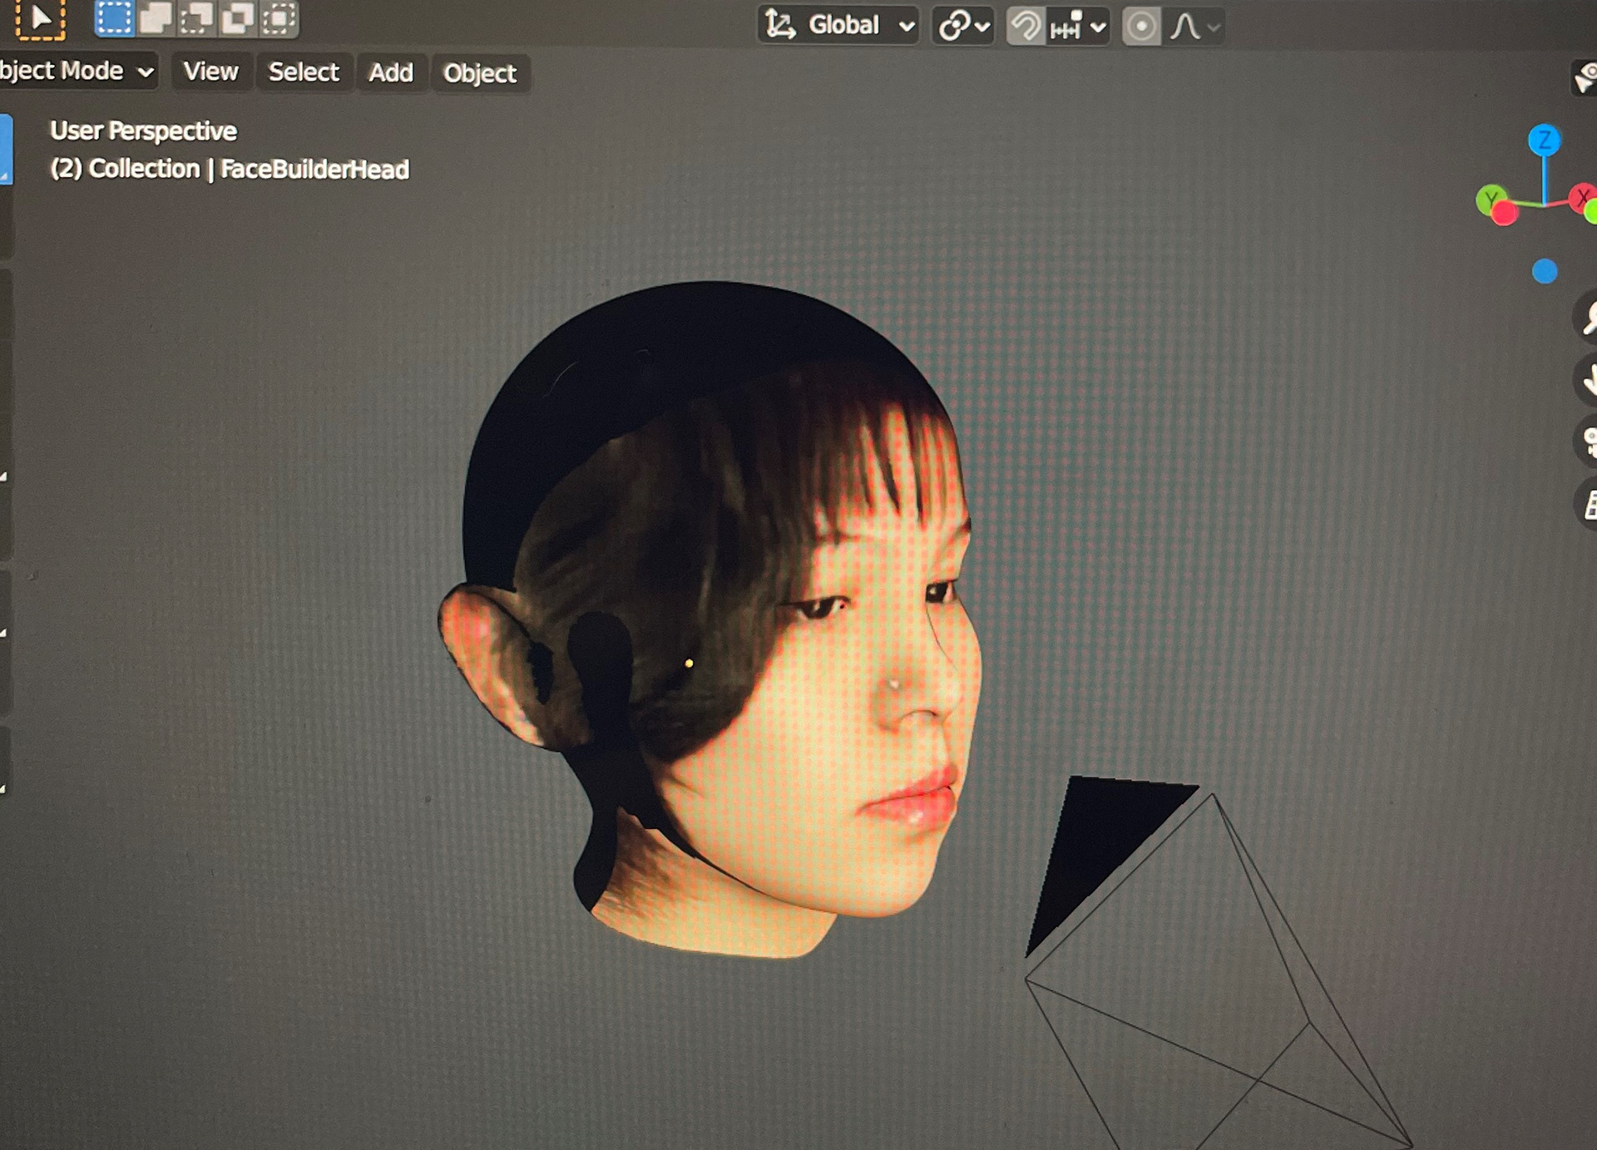Choose the Invert Selection mode icon
This screenshot has width=1597, height=1150.
click(238, 18)
